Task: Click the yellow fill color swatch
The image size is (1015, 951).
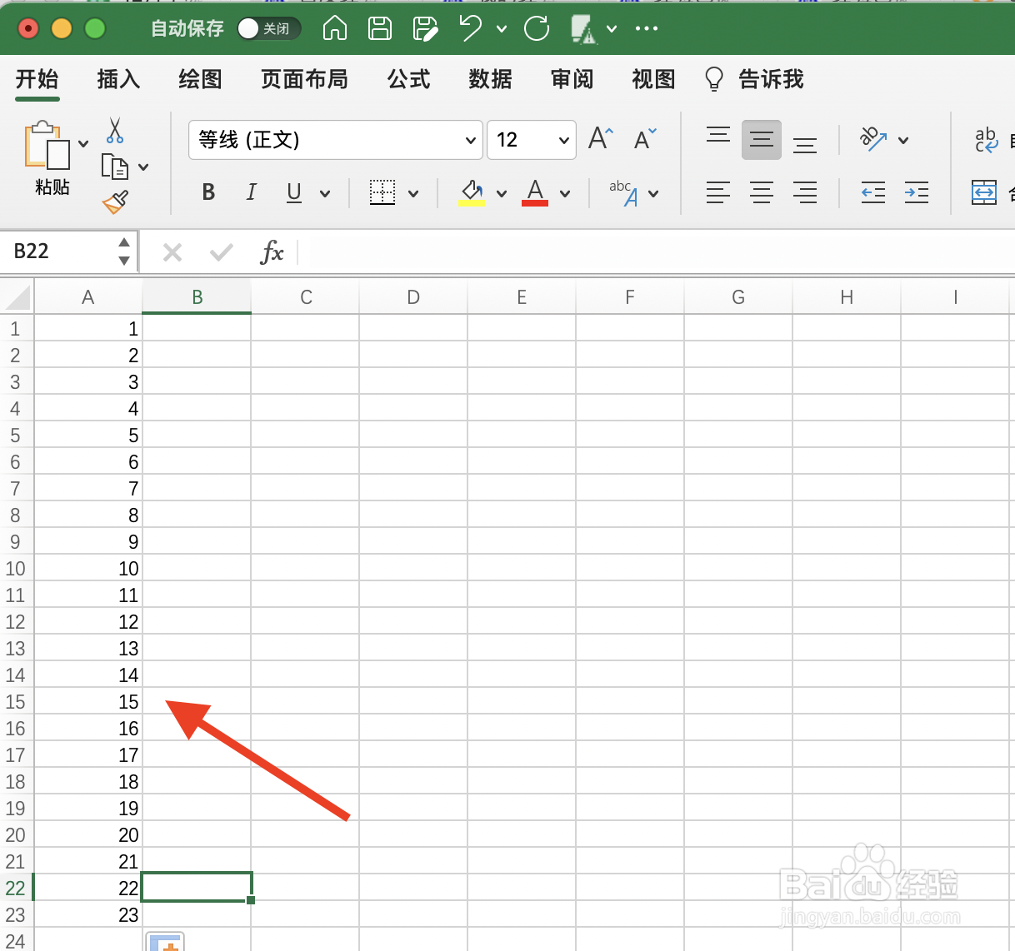Action: 472,202
